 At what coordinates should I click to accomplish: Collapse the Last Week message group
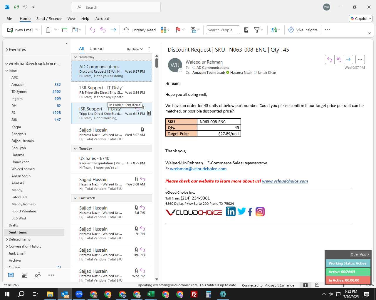coord(75,198)
